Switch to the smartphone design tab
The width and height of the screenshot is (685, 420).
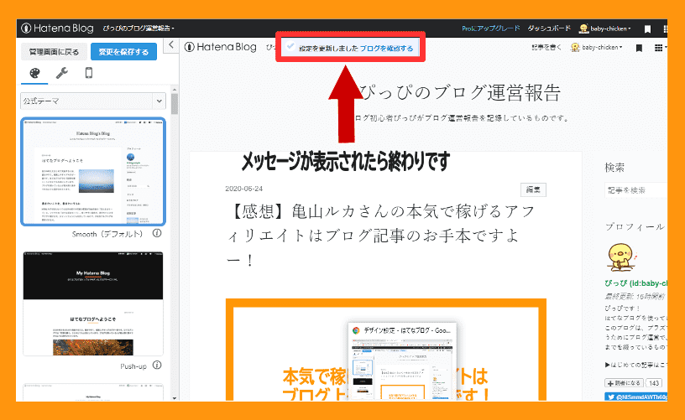pos(89,73)
